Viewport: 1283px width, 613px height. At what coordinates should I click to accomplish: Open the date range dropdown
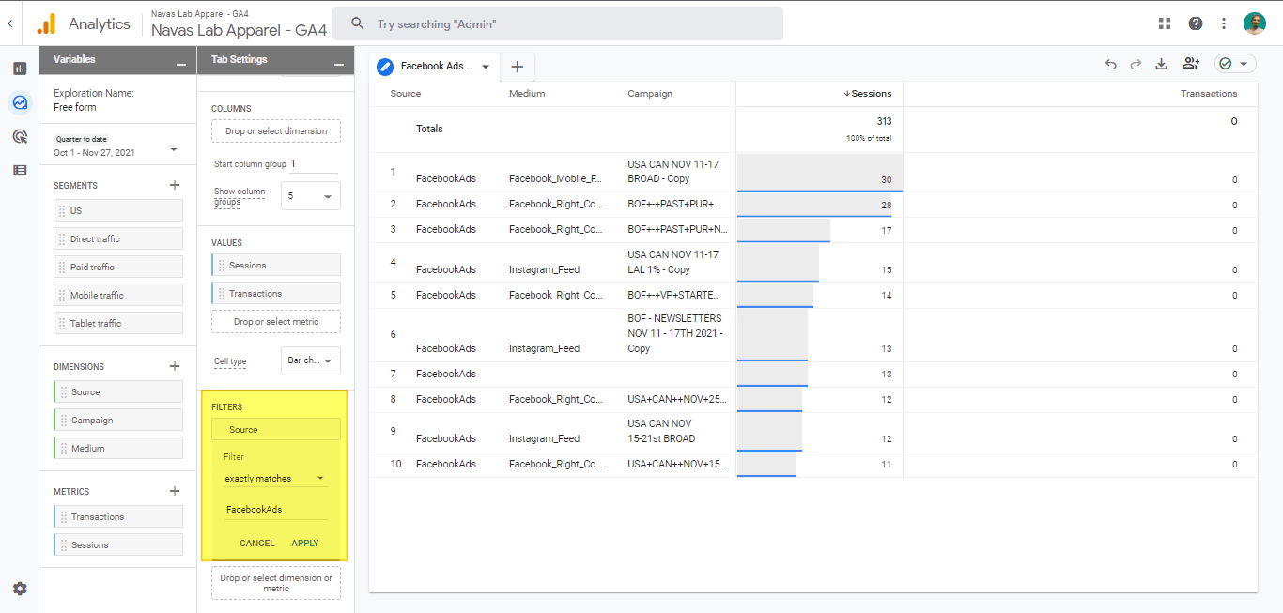coord(174,150)
